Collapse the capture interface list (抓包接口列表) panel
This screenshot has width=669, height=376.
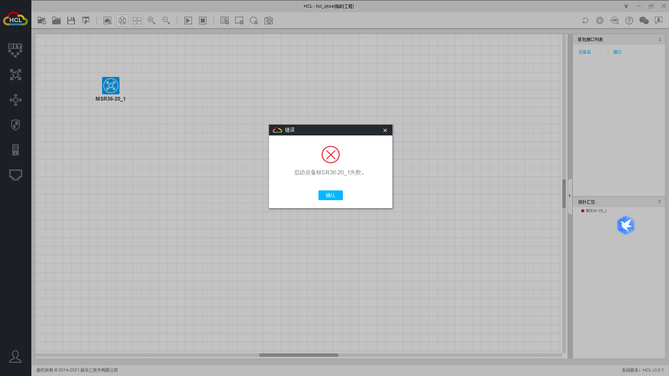(660, 39)
